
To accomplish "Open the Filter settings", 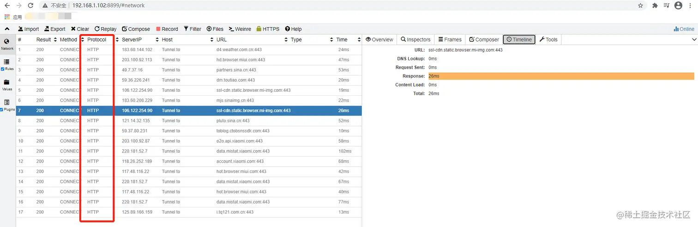I will (x=193, y=29).
